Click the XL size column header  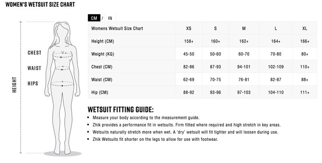tap(305, 29)
